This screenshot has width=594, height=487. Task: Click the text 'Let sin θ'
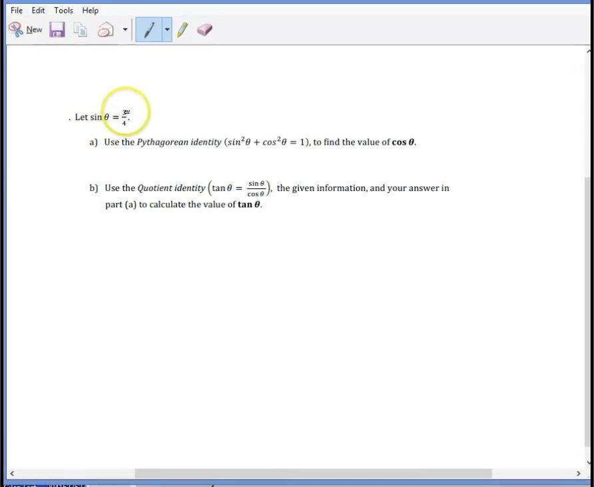coord(92,117)
